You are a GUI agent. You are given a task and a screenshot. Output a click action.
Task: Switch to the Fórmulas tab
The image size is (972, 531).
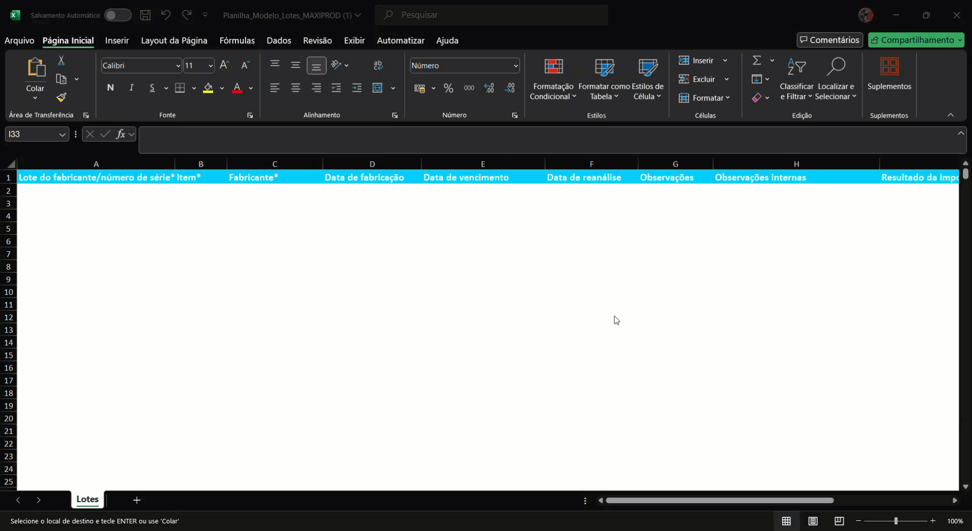coord(237,41)
